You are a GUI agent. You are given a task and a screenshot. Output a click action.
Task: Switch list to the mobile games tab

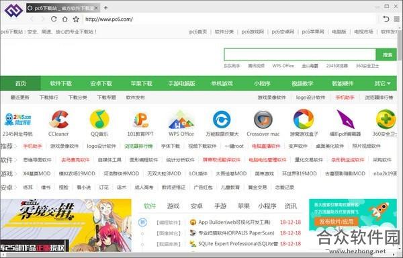[x=220, y=206]
